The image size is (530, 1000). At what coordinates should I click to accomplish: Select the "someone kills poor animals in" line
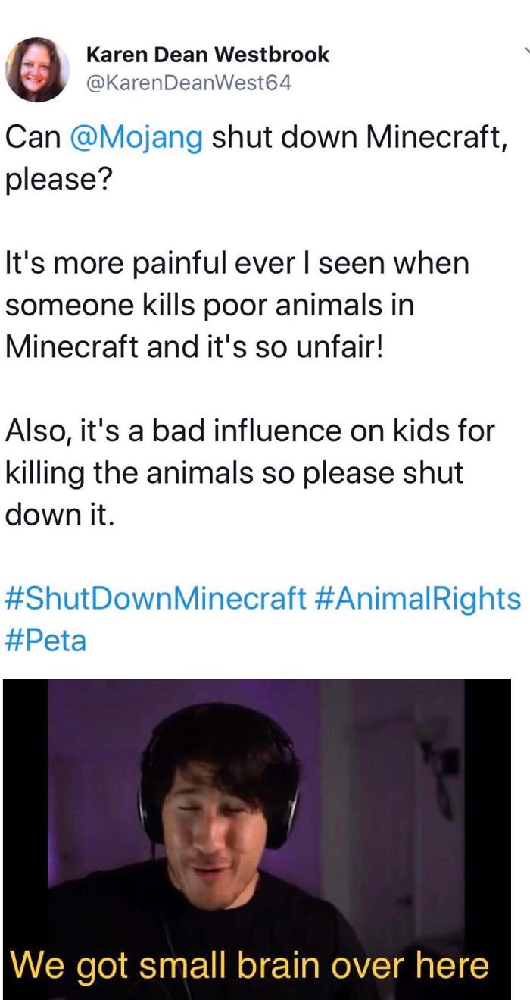coord(210,306)
